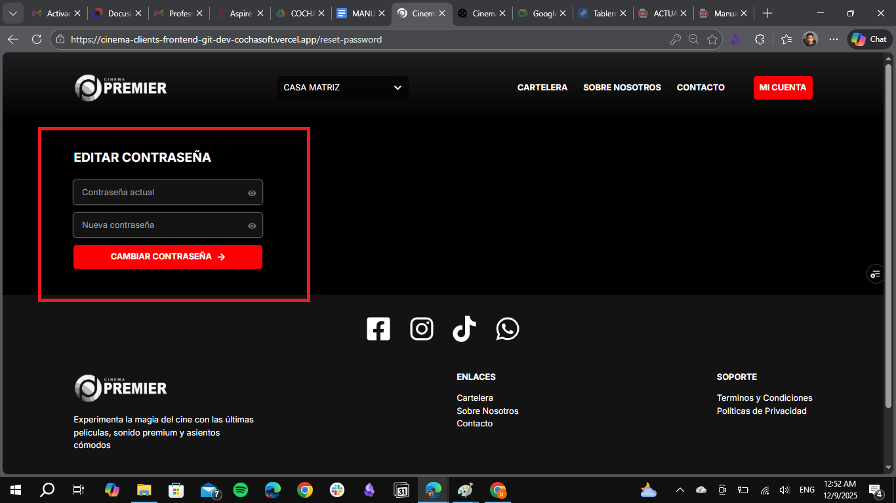Open browser Extensions puzzle icon
Screen dimensions: 896x503
point(760,39)
